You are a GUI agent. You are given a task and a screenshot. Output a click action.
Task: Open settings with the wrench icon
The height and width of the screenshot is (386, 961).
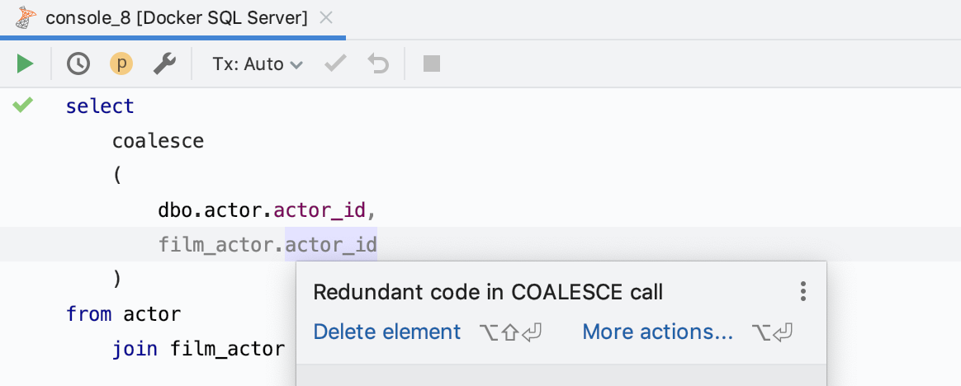164,64
